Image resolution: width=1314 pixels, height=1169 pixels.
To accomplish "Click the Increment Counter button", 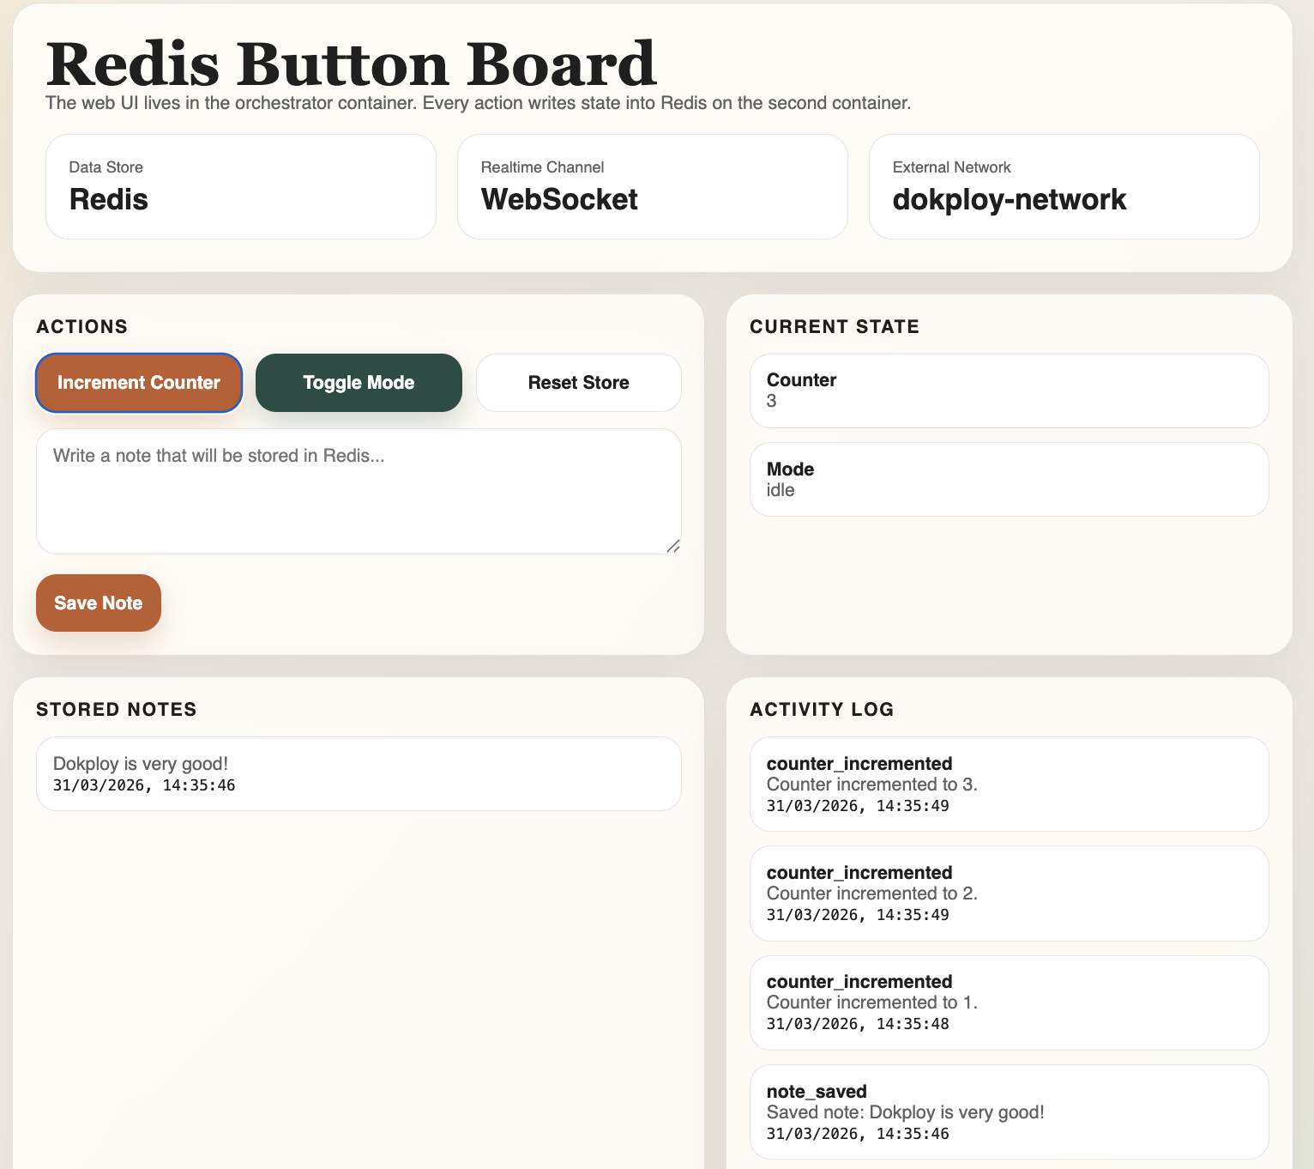I will click(x=139, y=383).
